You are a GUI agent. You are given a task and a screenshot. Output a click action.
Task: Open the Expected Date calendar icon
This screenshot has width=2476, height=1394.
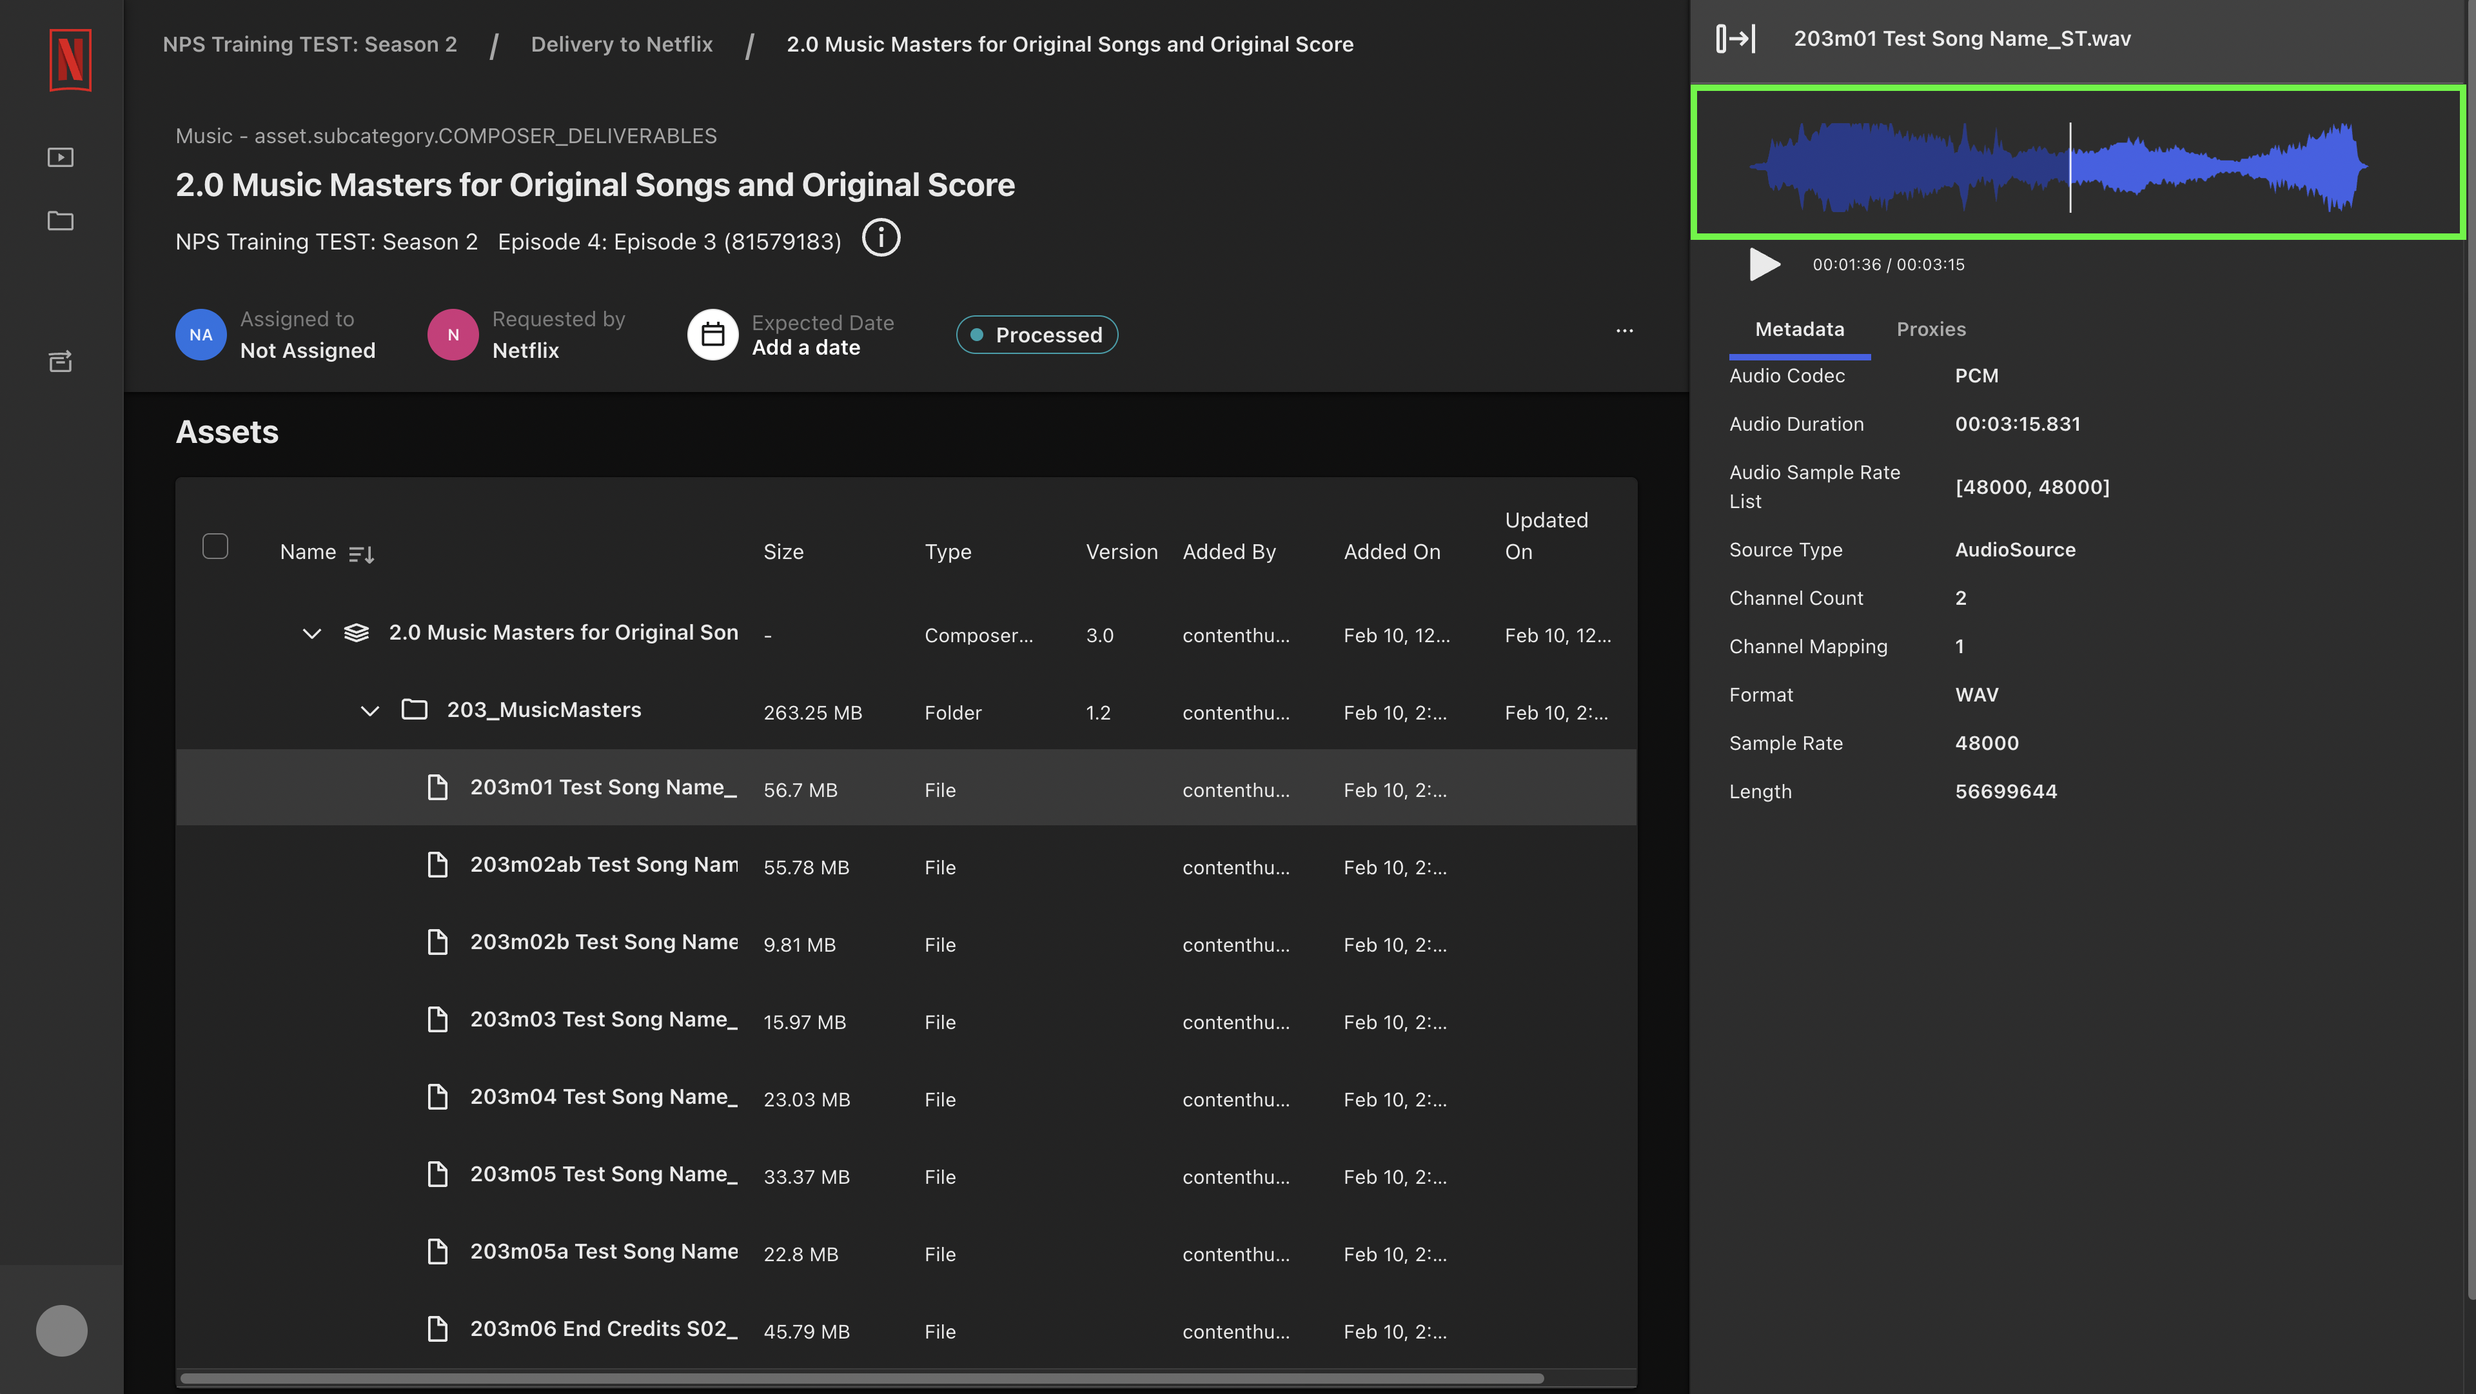[712, 335]
